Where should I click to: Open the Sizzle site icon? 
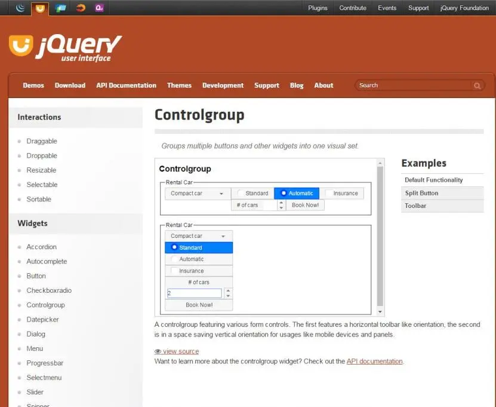coord(81,8)
